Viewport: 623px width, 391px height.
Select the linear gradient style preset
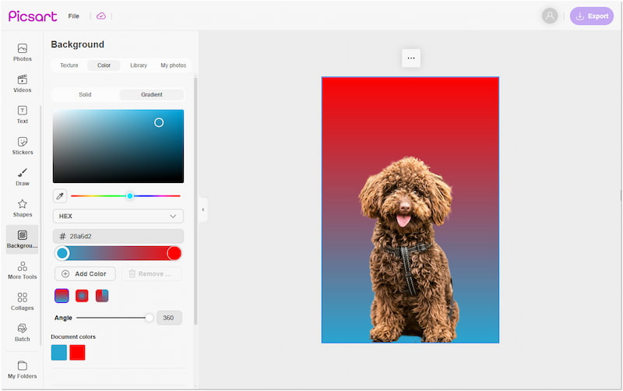pyautogui.click(x=62, y=296)
